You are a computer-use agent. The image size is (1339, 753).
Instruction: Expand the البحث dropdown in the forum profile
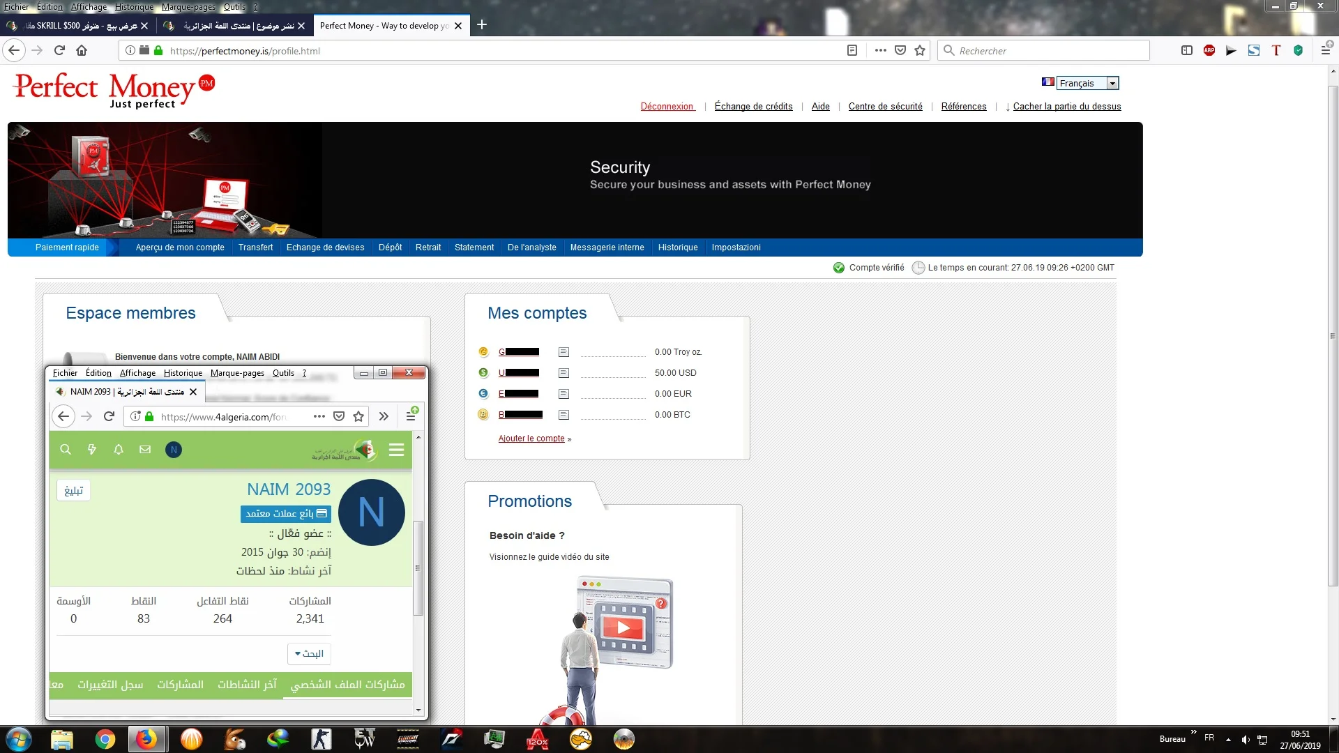click(309, 654)
